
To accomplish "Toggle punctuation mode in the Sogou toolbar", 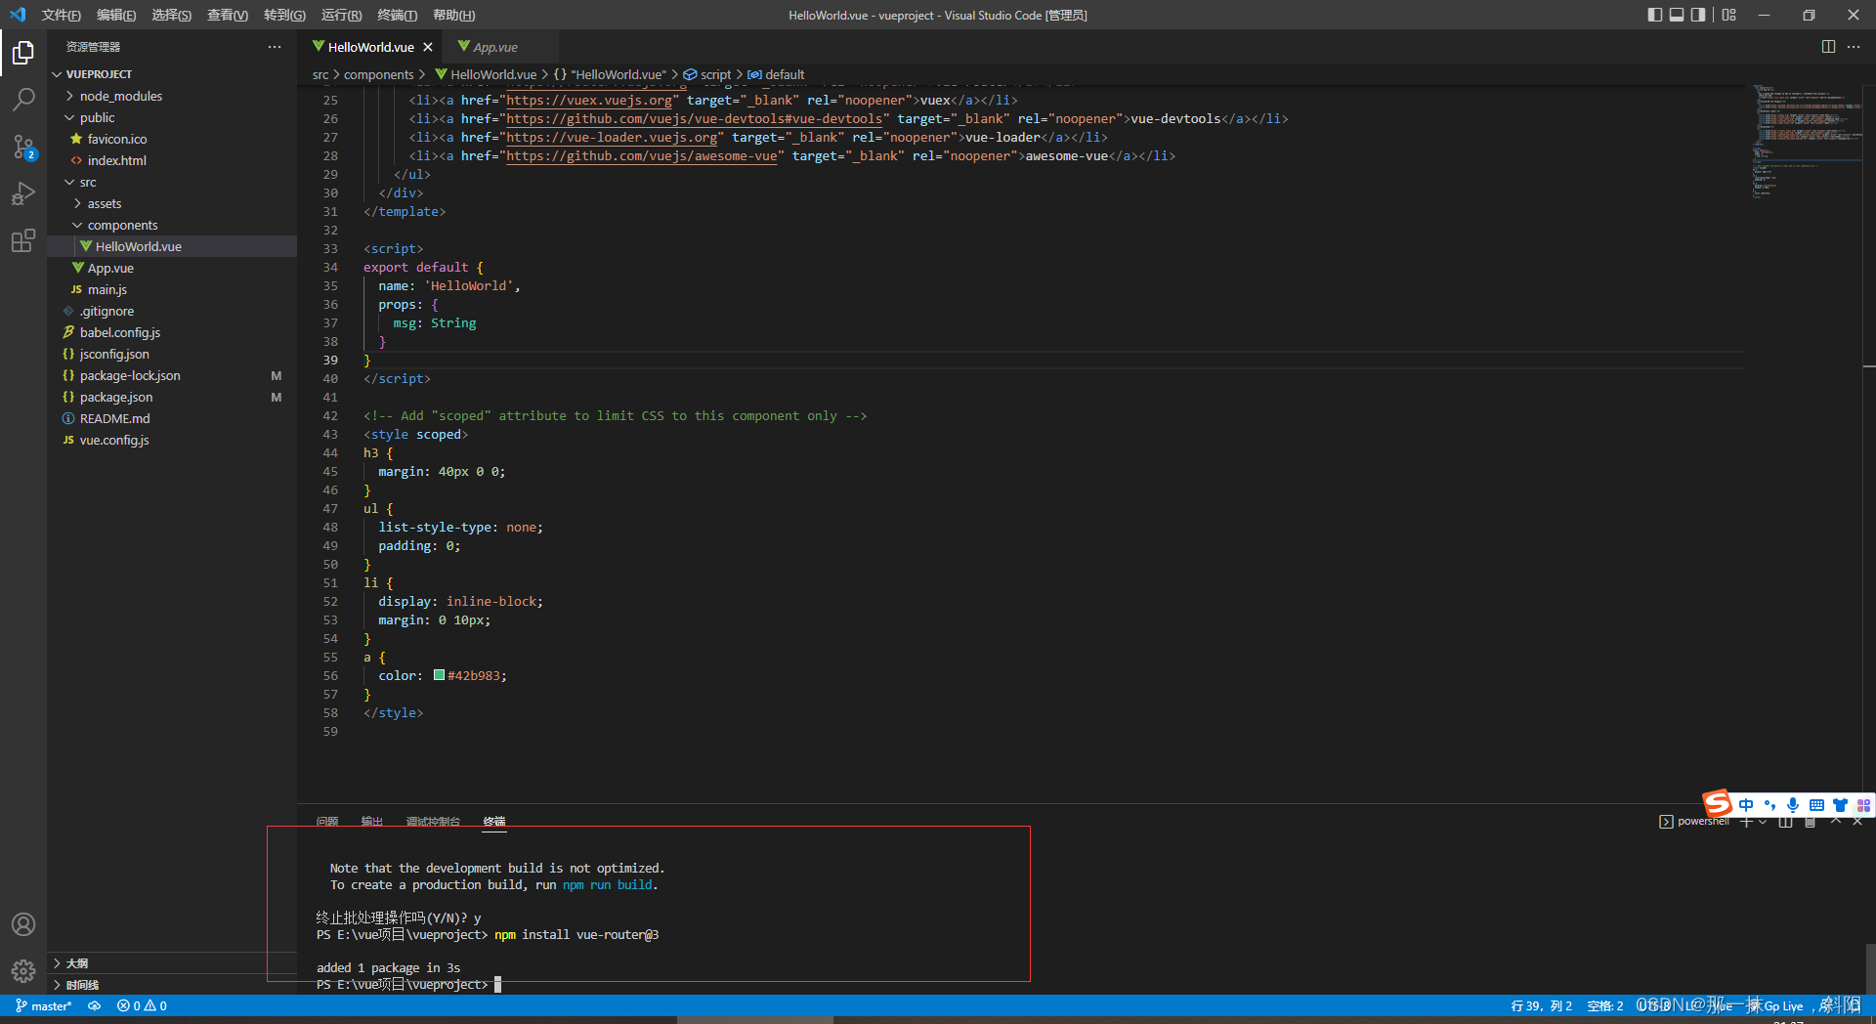I will (x=1769, y=805).
